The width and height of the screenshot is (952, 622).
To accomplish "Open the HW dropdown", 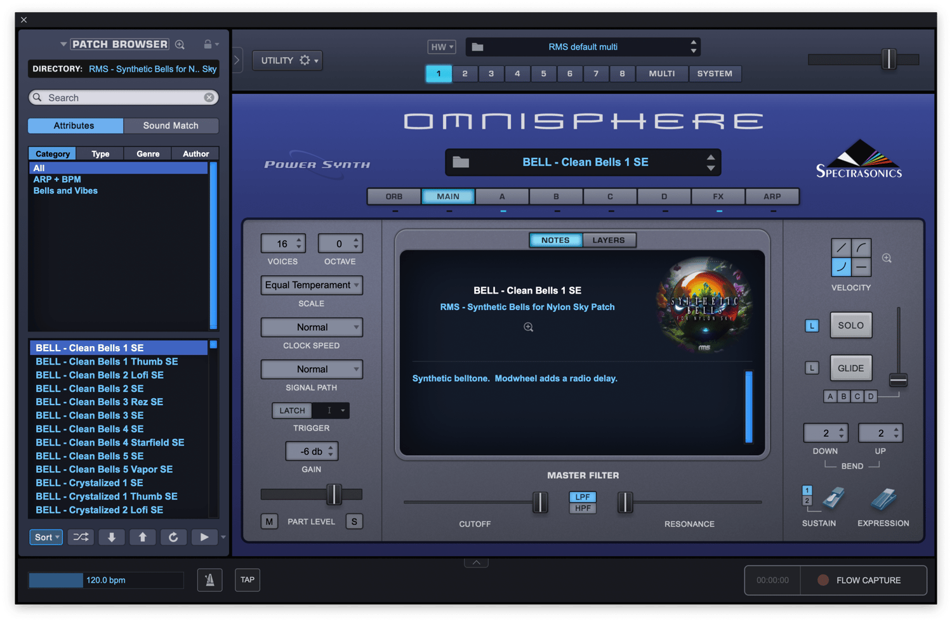I will pyautogui.click(x=442, y=47).
